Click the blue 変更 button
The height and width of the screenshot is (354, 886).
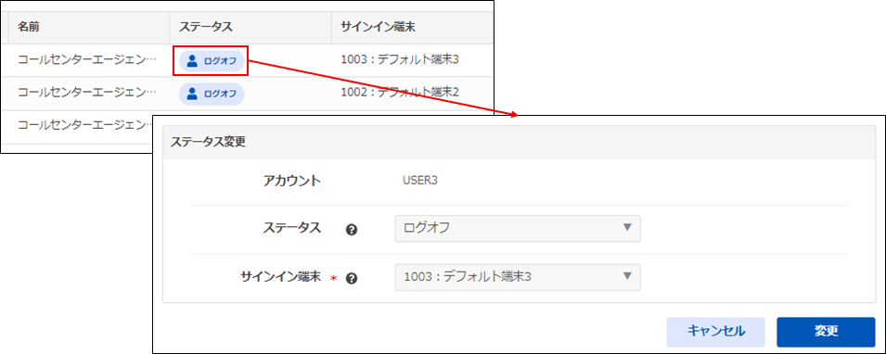click(826, 332)
